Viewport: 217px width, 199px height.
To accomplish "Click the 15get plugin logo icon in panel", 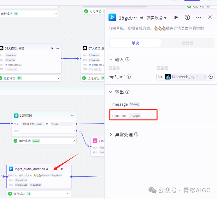I will pyautogui.click(x=112, y=17).
